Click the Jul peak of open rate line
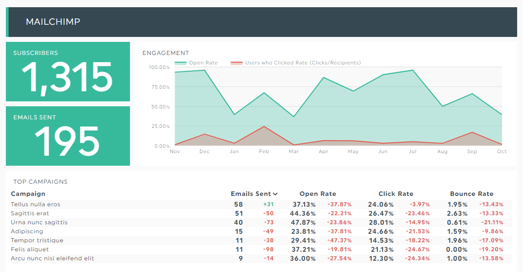 pyautogui.click(x=412, y=70)
